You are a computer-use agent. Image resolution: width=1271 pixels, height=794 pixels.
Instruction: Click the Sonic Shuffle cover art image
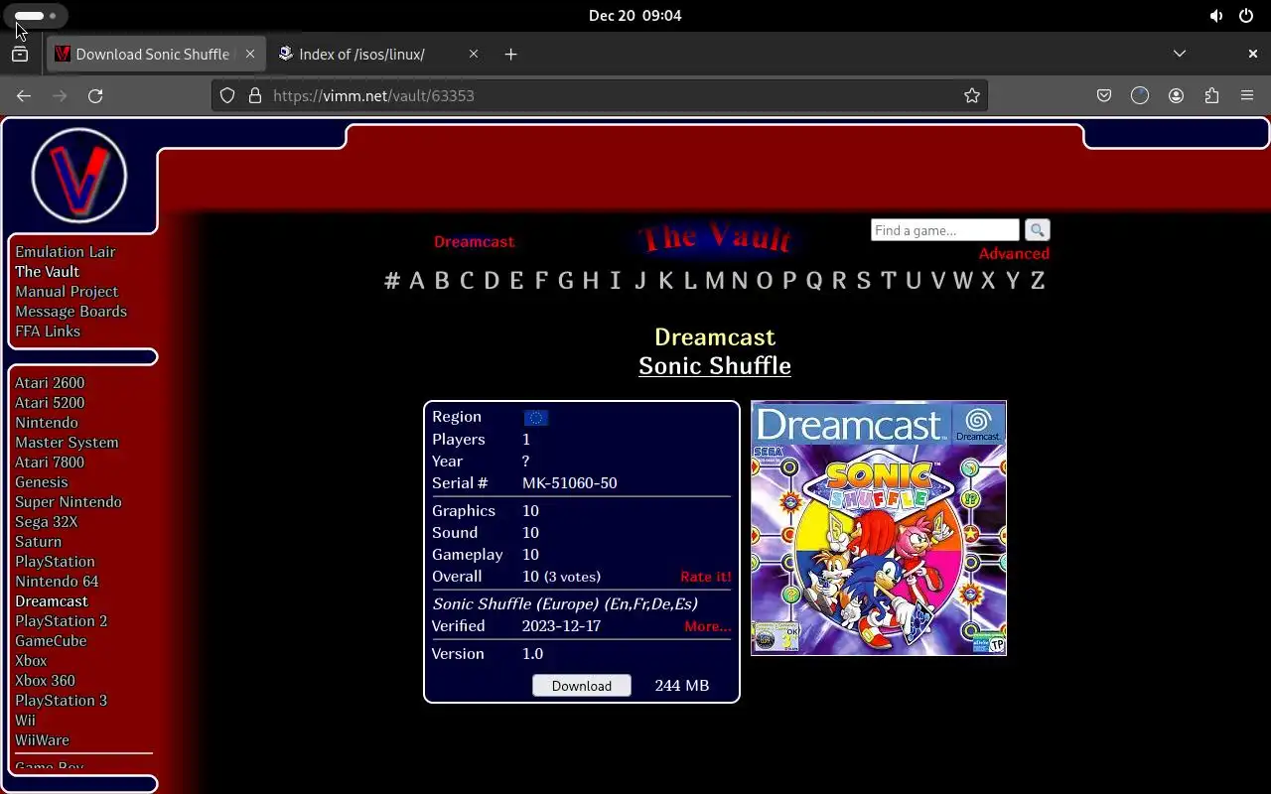pyautogui.click(x=879, y=528)
